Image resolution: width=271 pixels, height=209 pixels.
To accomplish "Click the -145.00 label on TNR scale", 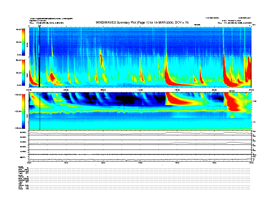I will (18, 128).
